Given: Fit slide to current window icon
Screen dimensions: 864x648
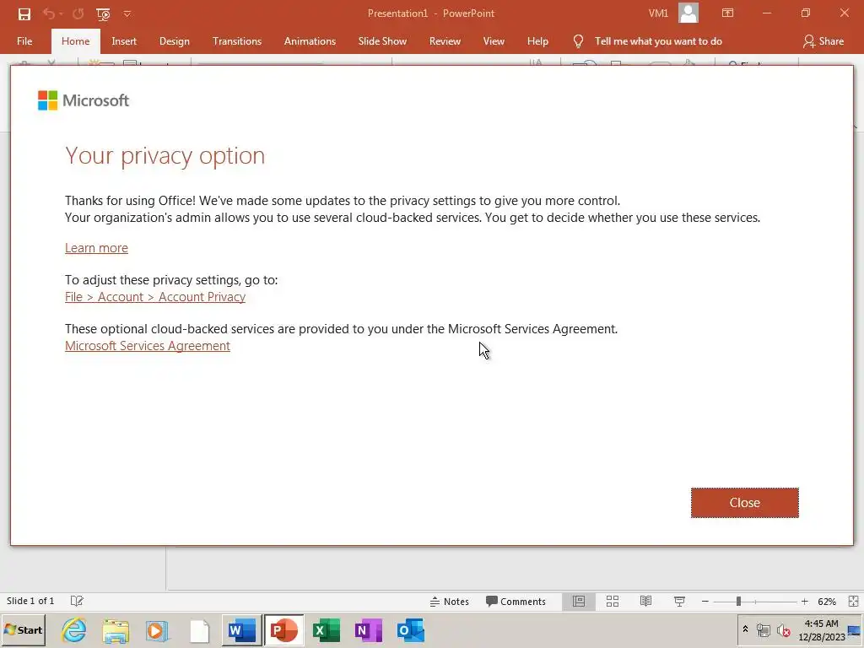Looking at the screenshot, I should tap(853, 601).
